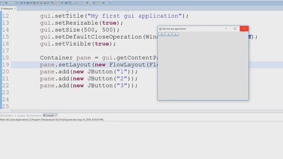The height and width of the screenshot is (159, 283).
Task: Open the External Tools dropdown arrow
Action: (x=37, y=3)
